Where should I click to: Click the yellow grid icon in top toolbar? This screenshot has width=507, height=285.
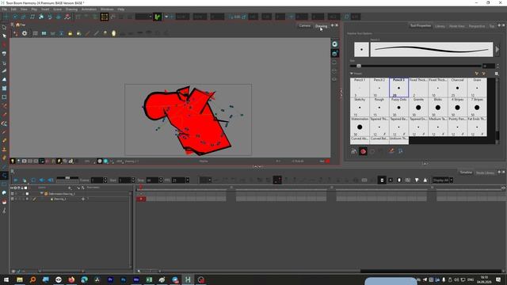[x=105, y=17]
